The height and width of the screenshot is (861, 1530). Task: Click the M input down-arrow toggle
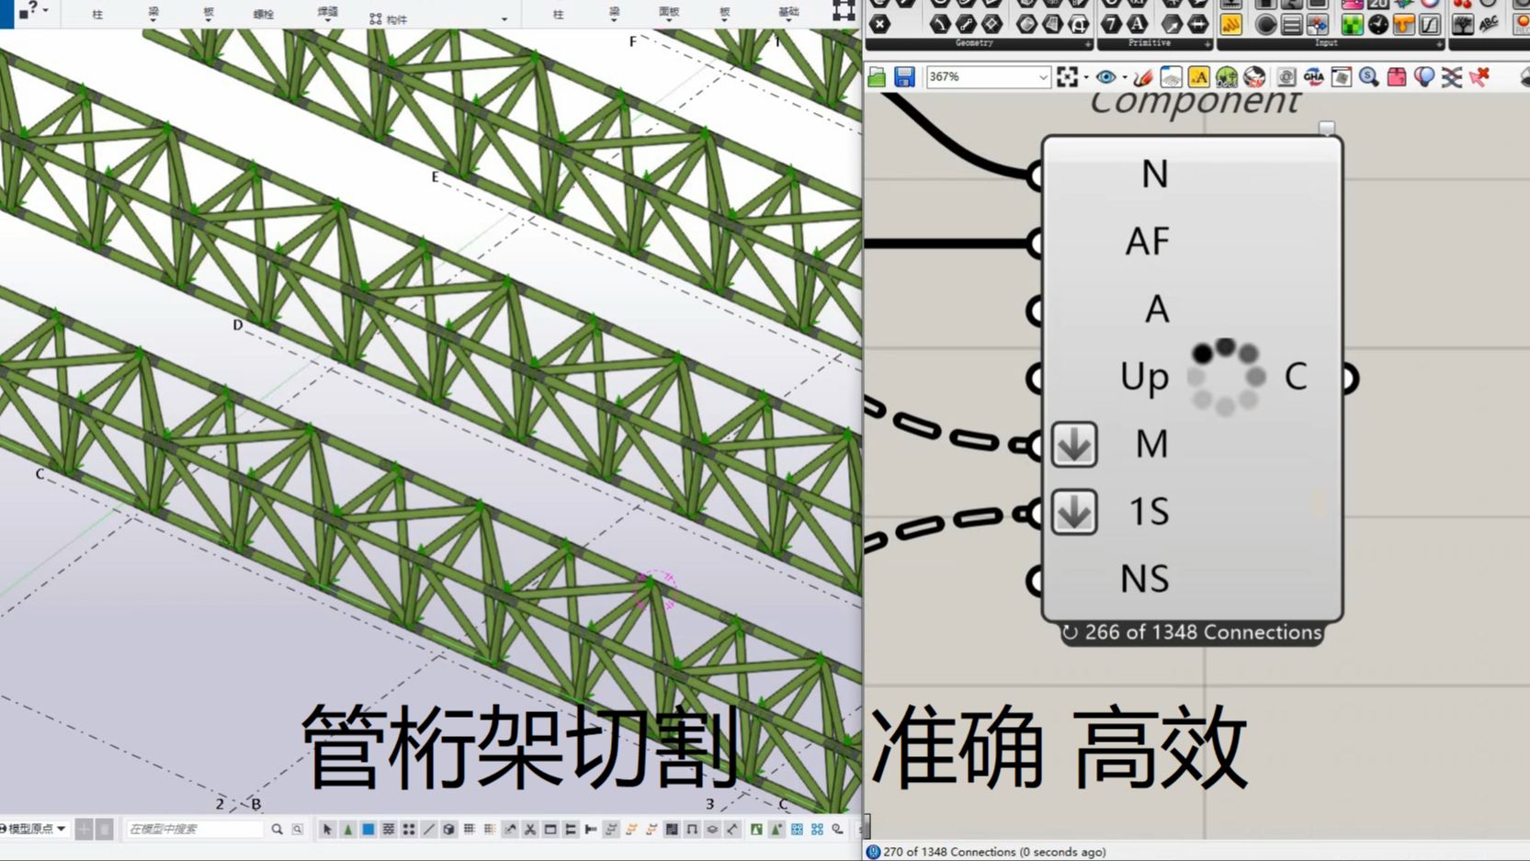(x=1073, y=445)
